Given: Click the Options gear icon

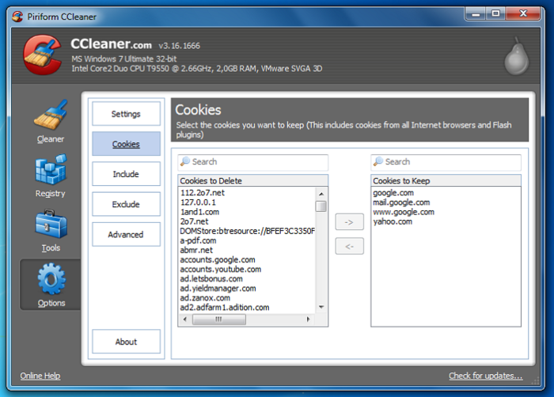Looking at the screenshot, I should pos(51,280).
